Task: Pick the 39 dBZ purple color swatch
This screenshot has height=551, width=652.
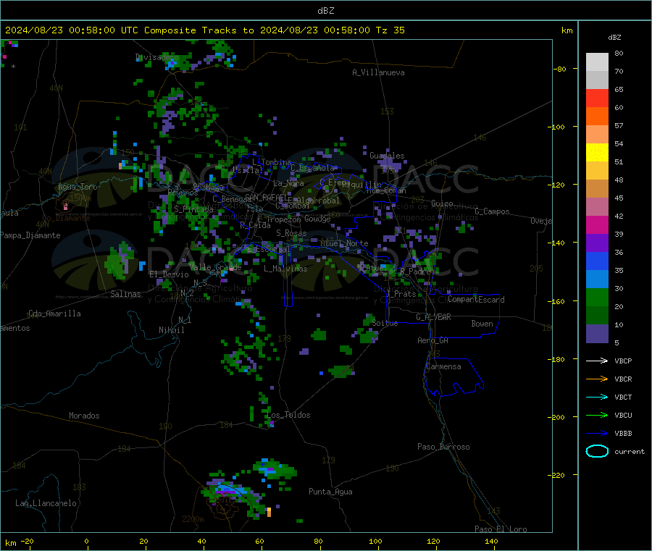Action: (597, 243)
